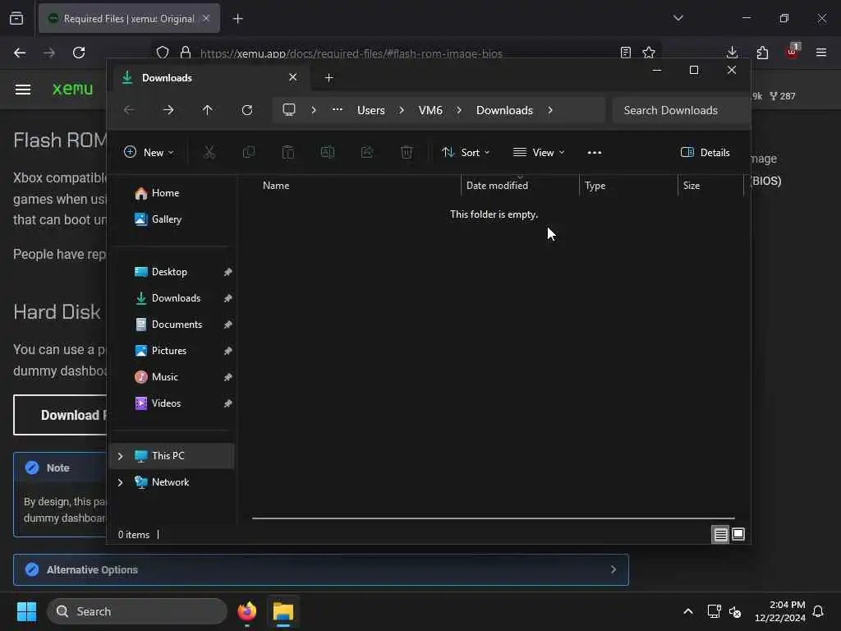Viewport: 841px width, 631px height.
Task: Toggle Firefox reader view icon
Action: (625, 53)
